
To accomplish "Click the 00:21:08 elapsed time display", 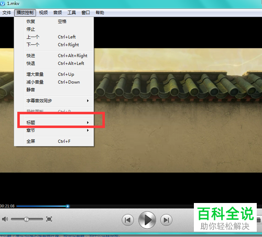I will pyautogui.click(x=7, y=206).
